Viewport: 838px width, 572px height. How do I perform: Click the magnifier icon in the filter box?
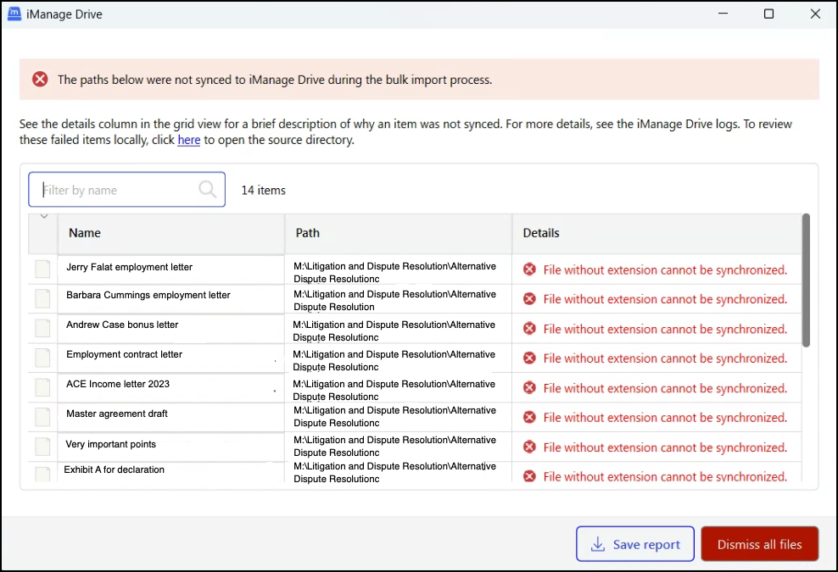(208, 190)
